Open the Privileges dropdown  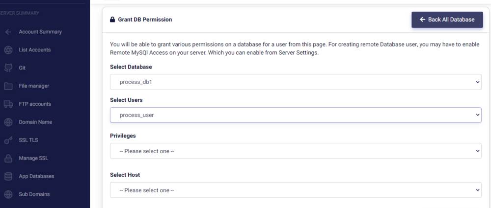tap(296, 151)
